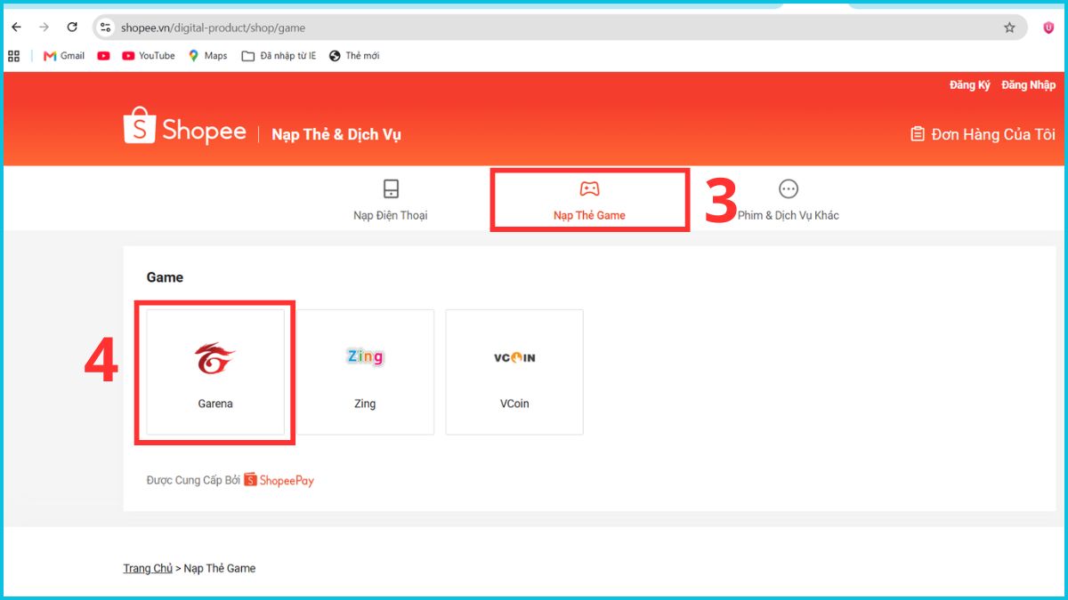Click 'Nạp Thẻ & Dịch Vụ' header title

pyautogui.click(x=336, y=134)
